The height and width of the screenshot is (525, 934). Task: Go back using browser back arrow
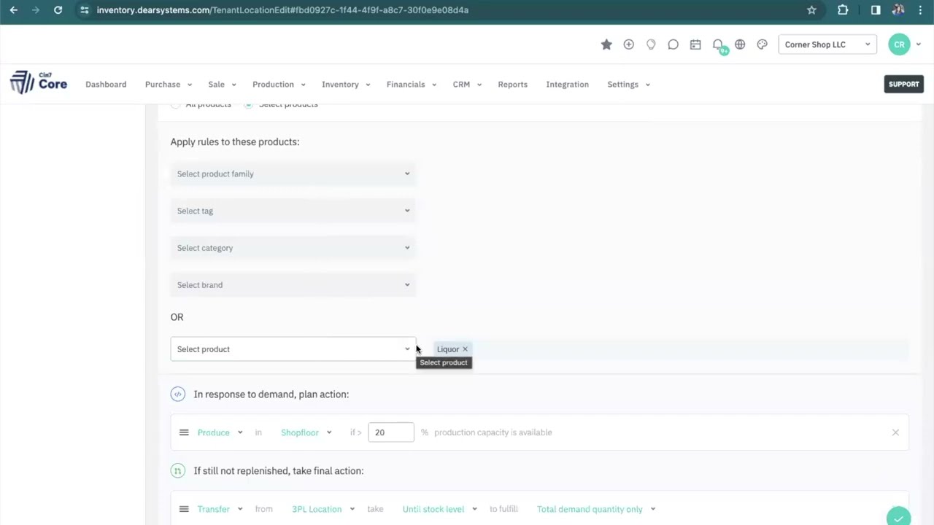[13, 10]
